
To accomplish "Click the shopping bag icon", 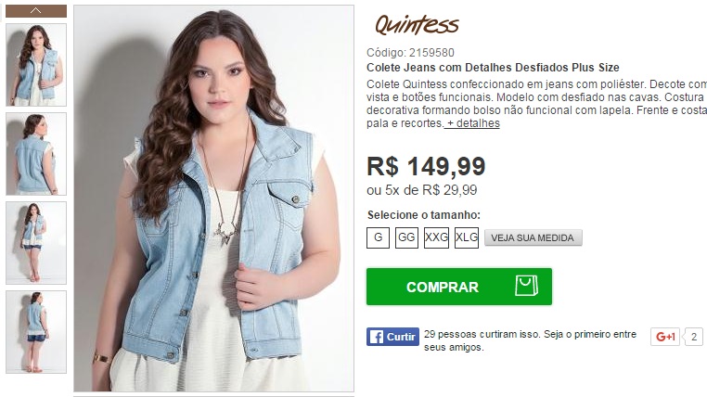I will tap(527, 286).
